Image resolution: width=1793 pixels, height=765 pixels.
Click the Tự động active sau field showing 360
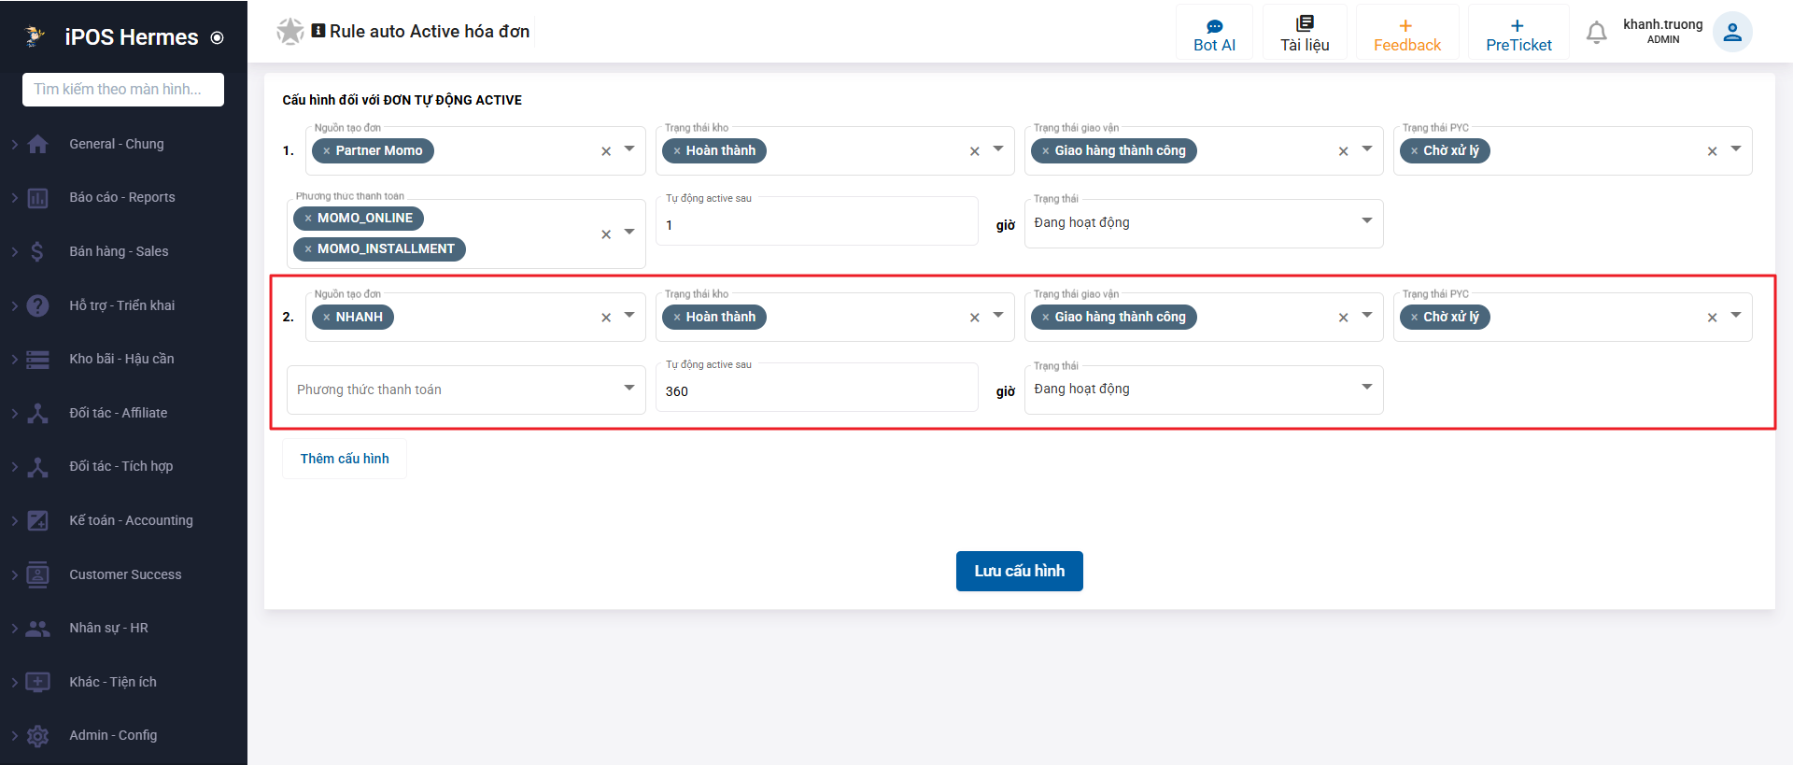click(817, 390)
